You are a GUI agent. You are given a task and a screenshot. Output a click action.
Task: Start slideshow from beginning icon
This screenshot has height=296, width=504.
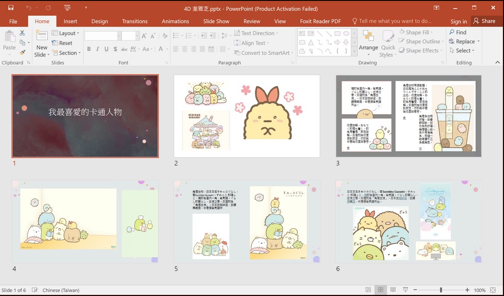[67, 8]
